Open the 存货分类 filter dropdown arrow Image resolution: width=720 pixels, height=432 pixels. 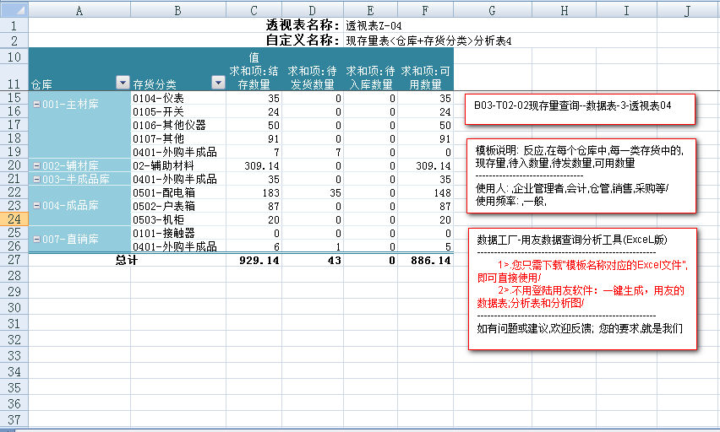[217, 83]
